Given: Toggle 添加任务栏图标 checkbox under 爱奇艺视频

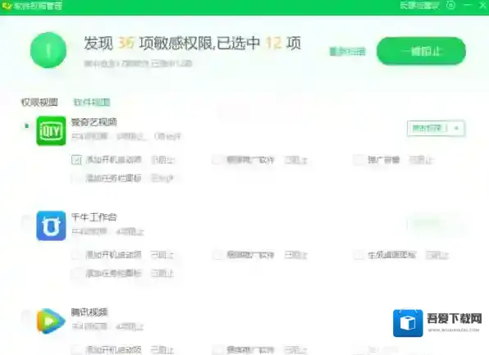Looking at the screenshot, I should 76,178.
